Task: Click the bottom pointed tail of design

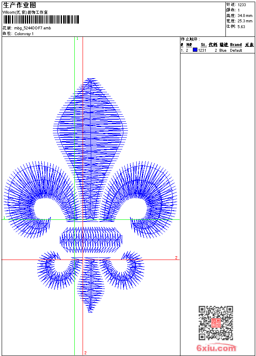Action: tap(91, 290)
